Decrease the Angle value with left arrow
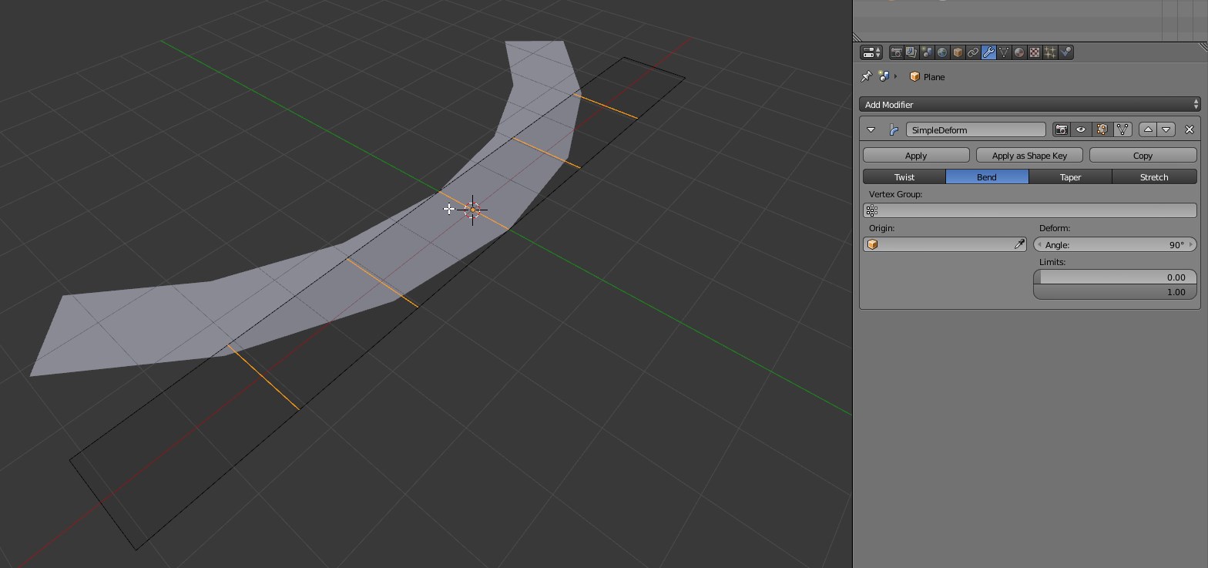The image size is (1208, 568). (x=1039, y=244)
